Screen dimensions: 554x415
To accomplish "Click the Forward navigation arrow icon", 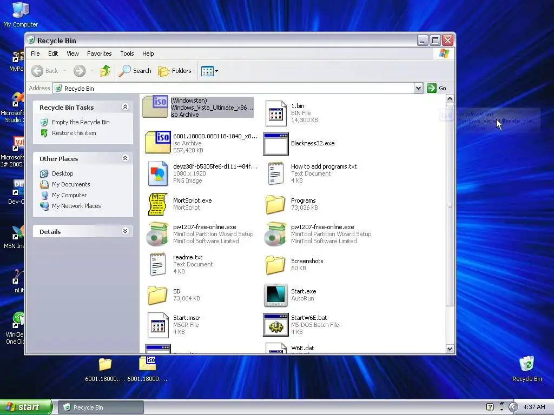I will [80, 71].
